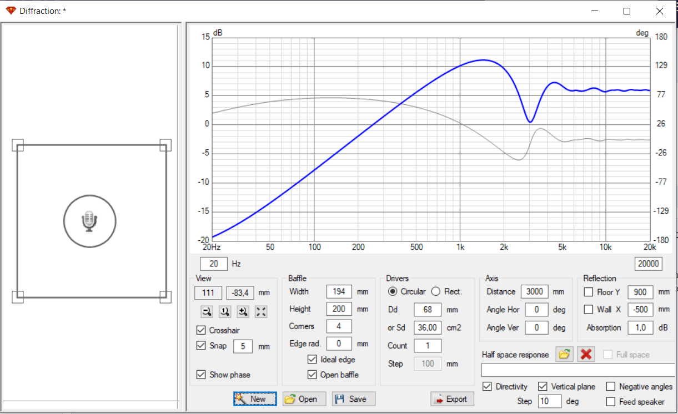Image resolution: width=678 pixels, height=414 pixels.
Task: Click the baffle Corners field
Action: (x=339, y=326)
